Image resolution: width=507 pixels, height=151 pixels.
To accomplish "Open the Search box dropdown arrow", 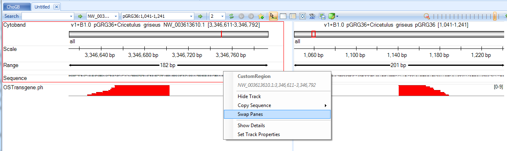I will click(x=71, y=16).
